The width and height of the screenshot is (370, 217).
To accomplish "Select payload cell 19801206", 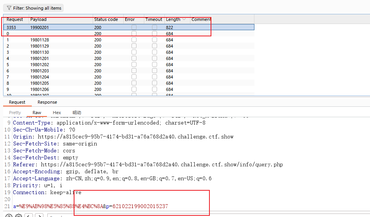I will point(40,89).
